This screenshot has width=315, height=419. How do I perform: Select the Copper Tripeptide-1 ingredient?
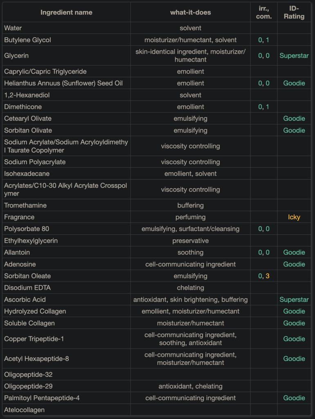pyautogui.click(x=34, y=339)
